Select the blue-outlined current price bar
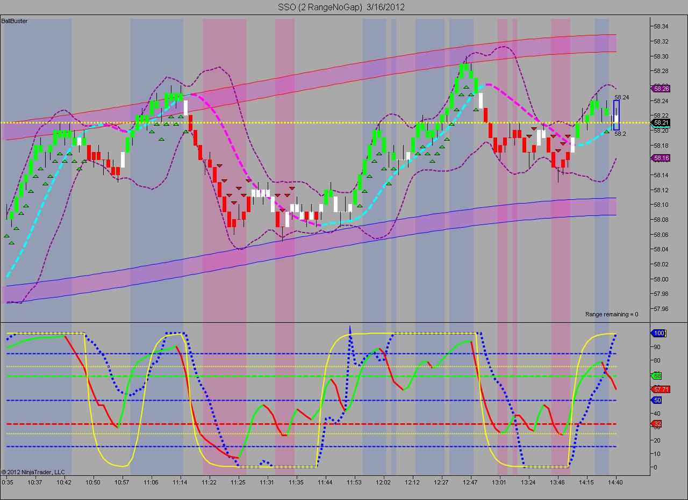The height and width of the screenshot is (500, 688). pyautogui.click(x=617, y=115)
